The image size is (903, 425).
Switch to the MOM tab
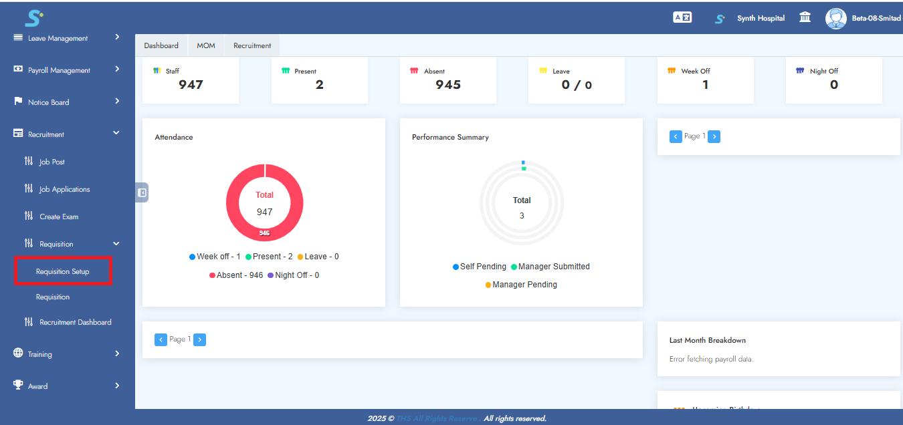[205, 45]
